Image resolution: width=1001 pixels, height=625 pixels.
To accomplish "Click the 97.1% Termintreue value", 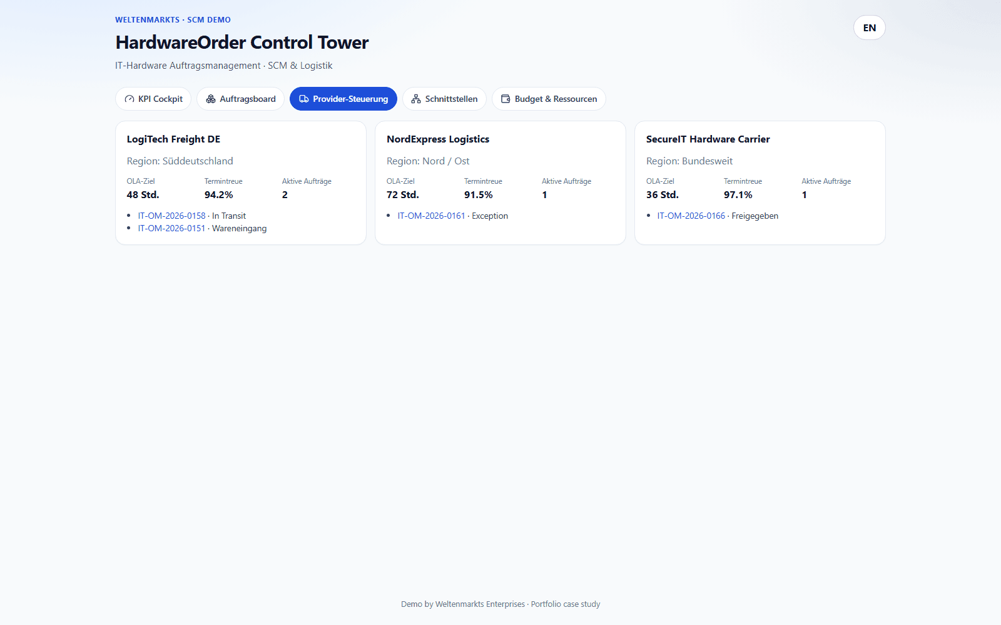I will pos(738,195).
